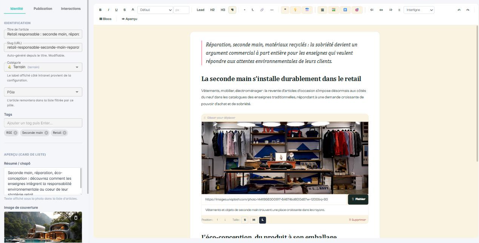This screenshot has width=479, height=243.
Task: Apply the H2 heading style
Action: (212, 10)
